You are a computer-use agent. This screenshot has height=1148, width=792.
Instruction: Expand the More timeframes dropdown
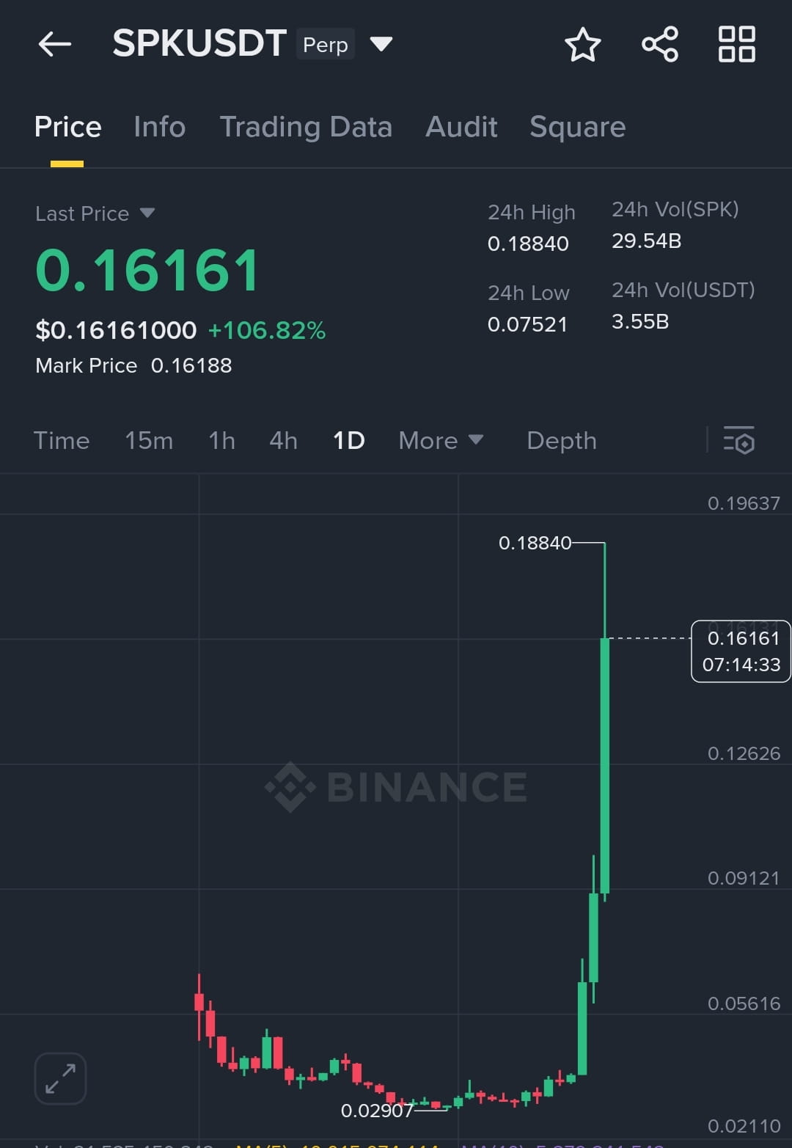tap(441, 440)
